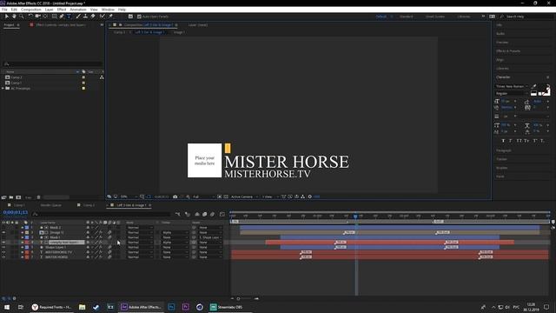
Task: Select the Pen tool
Action: (x=62, y=17)
